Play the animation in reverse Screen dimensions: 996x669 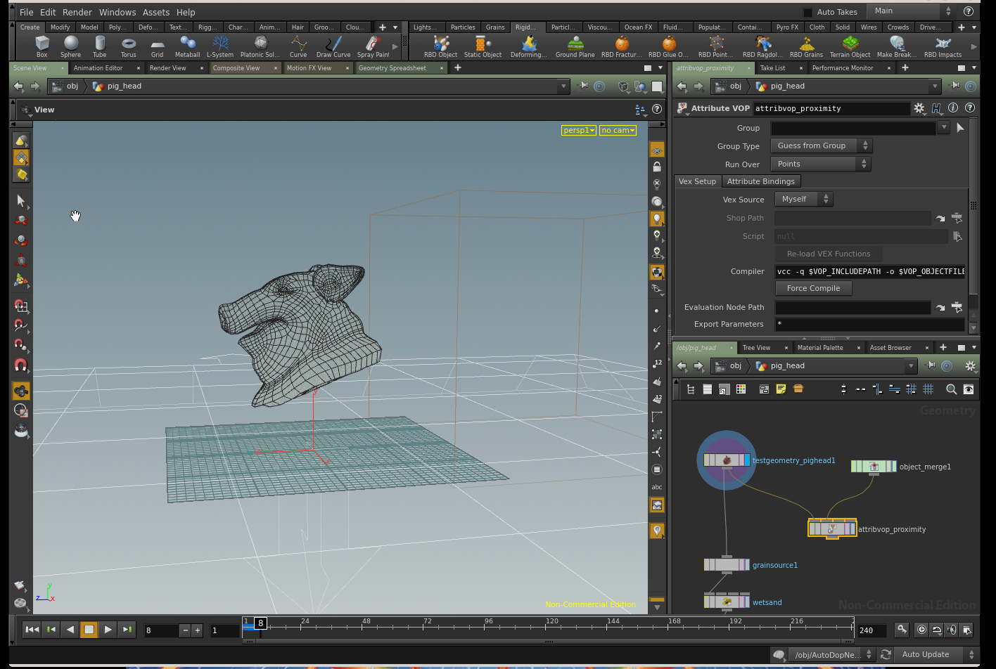tap(70, 630)
